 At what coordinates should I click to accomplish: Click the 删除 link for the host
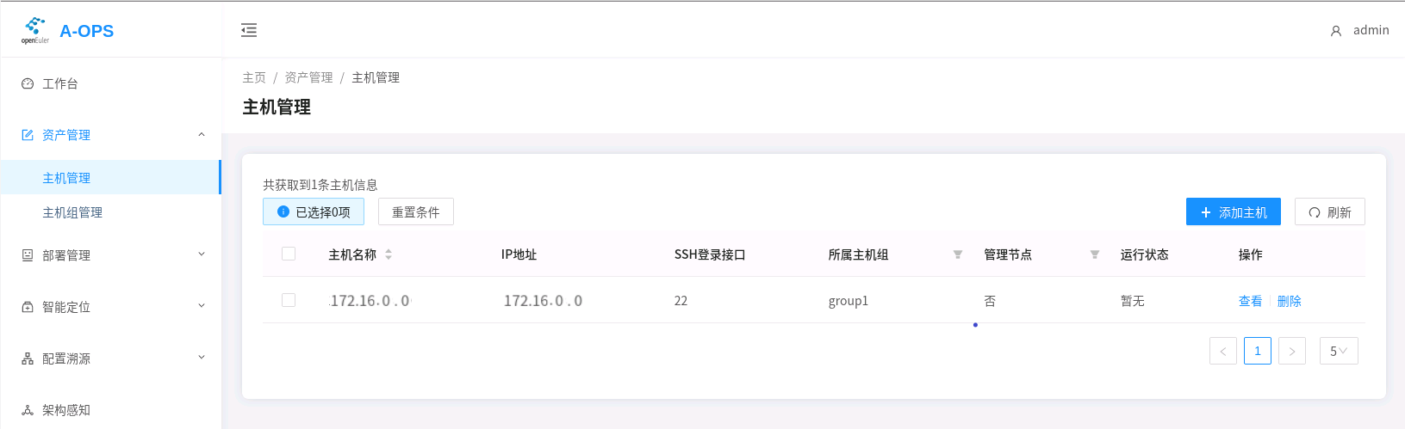point(1290,301)
